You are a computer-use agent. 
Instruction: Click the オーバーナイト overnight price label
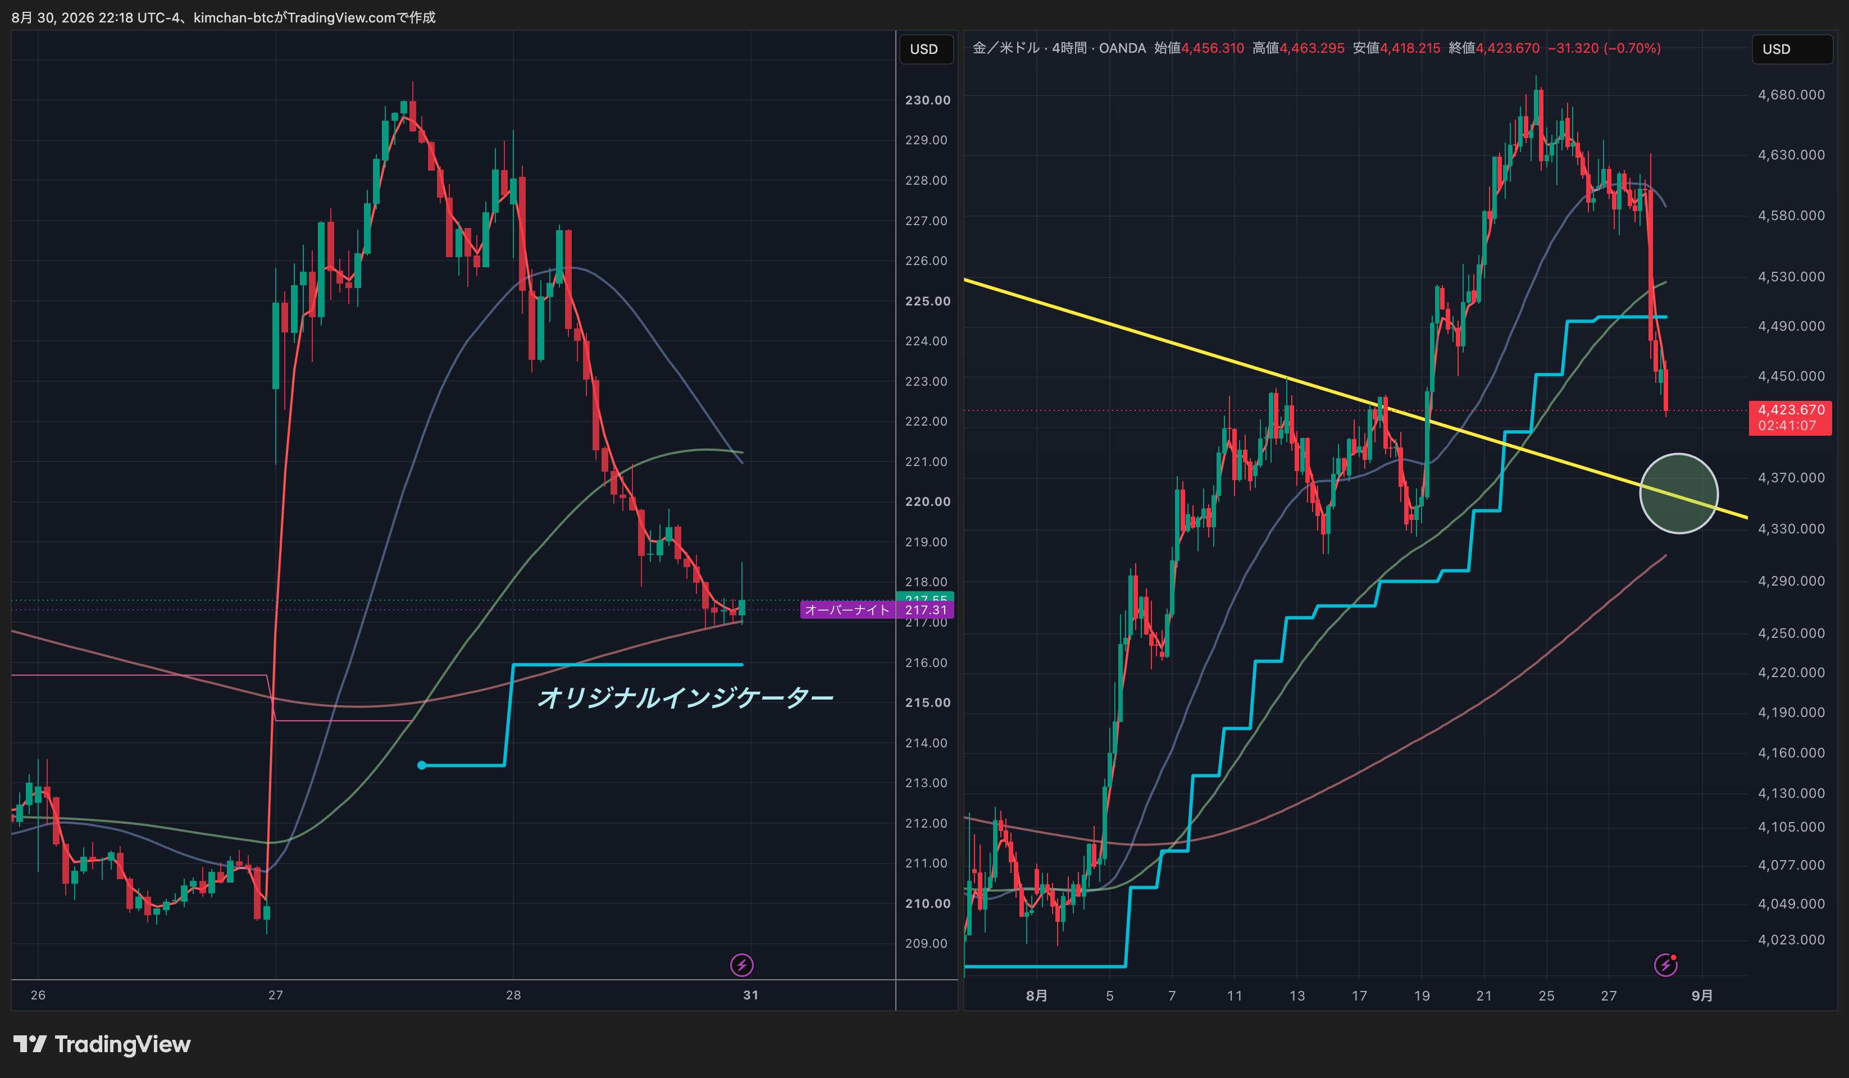click(848, 609)
